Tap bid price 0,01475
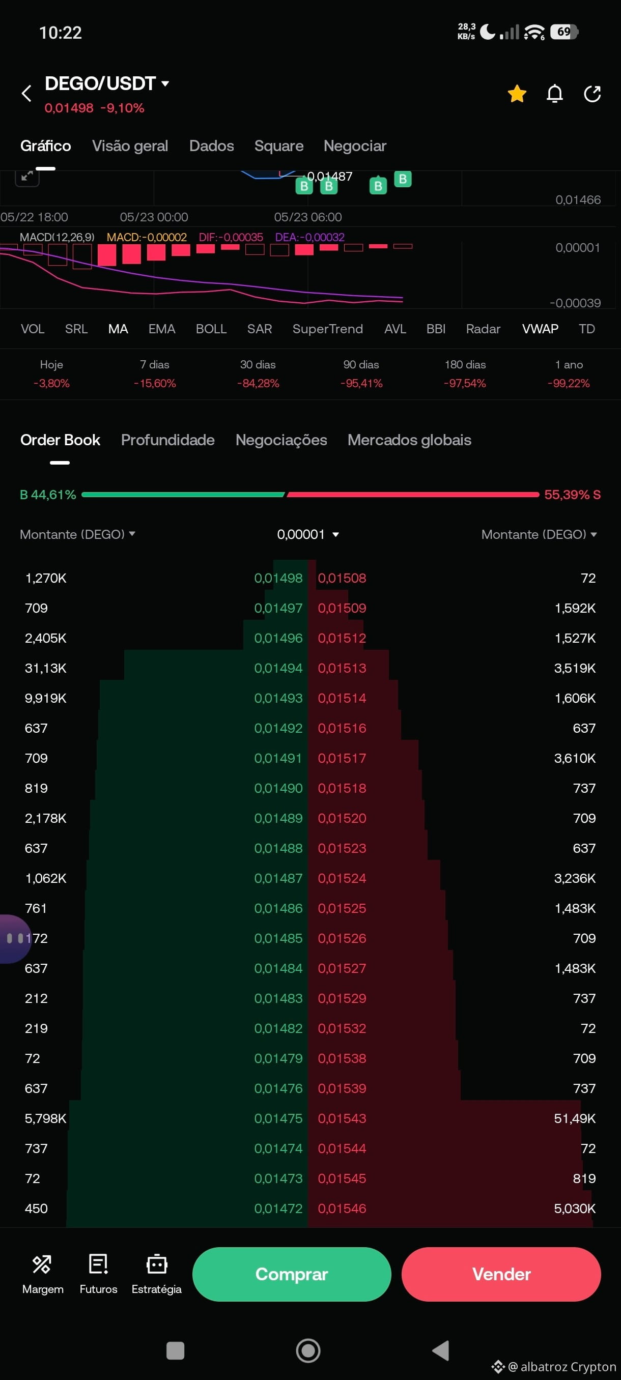This screenshot has width=621, height=1380. coord(278,1118)
